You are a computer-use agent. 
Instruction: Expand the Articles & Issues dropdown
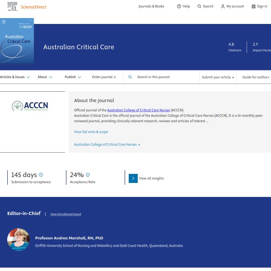(x=15, y=77)
